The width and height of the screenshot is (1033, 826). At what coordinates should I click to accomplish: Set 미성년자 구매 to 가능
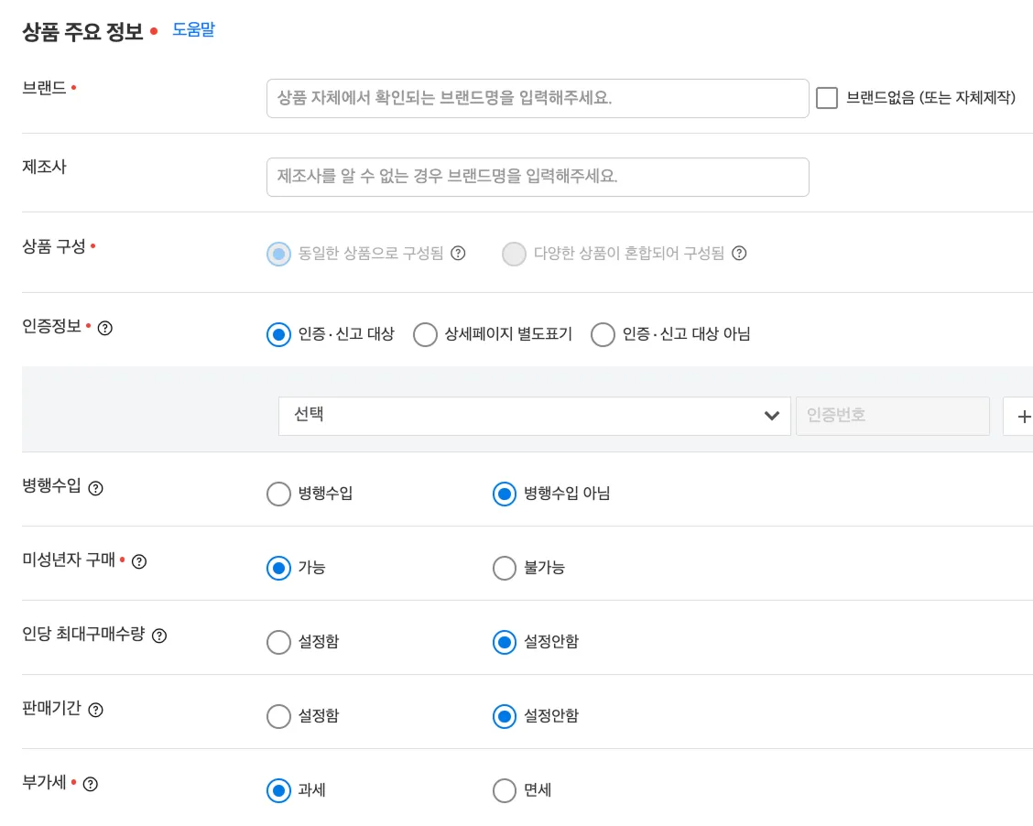(278, 568)
